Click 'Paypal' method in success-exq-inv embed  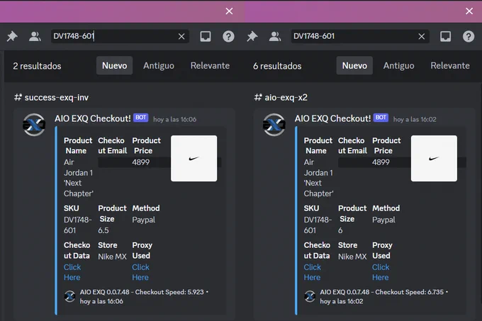click(144, 220)
